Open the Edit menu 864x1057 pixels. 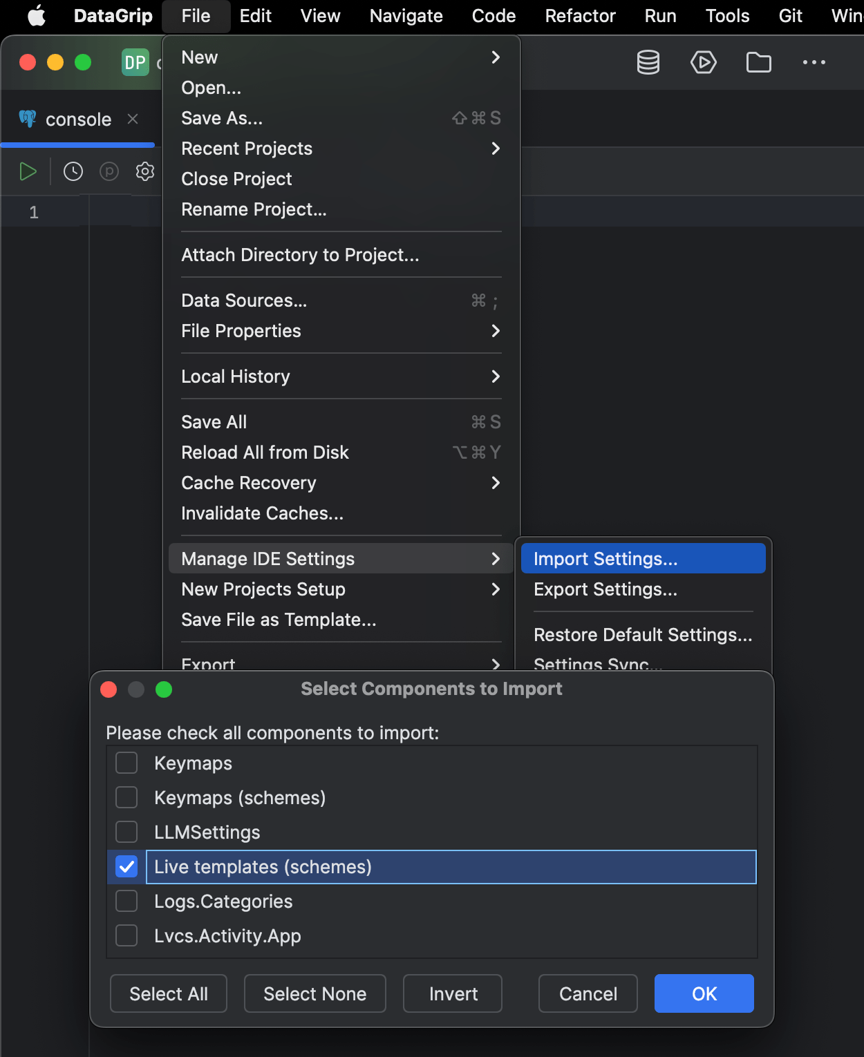click(255, 16)
